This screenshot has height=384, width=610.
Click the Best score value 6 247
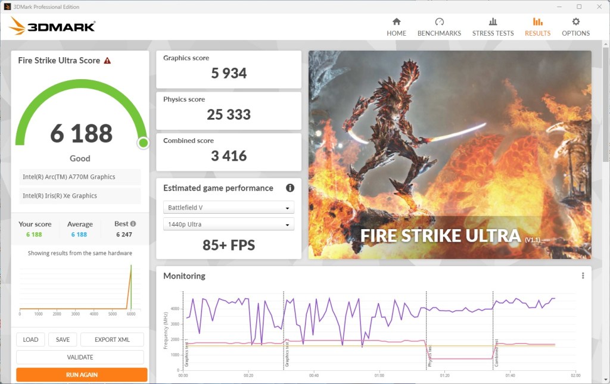click(124, 235)
